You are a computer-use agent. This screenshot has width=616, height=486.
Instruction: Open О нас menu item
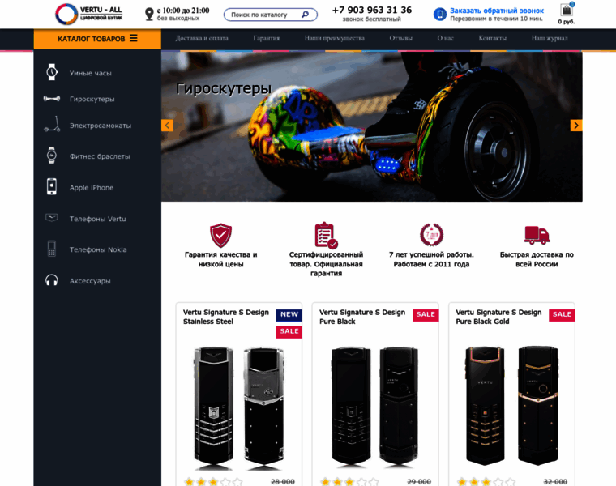click(x=446, y=38)
